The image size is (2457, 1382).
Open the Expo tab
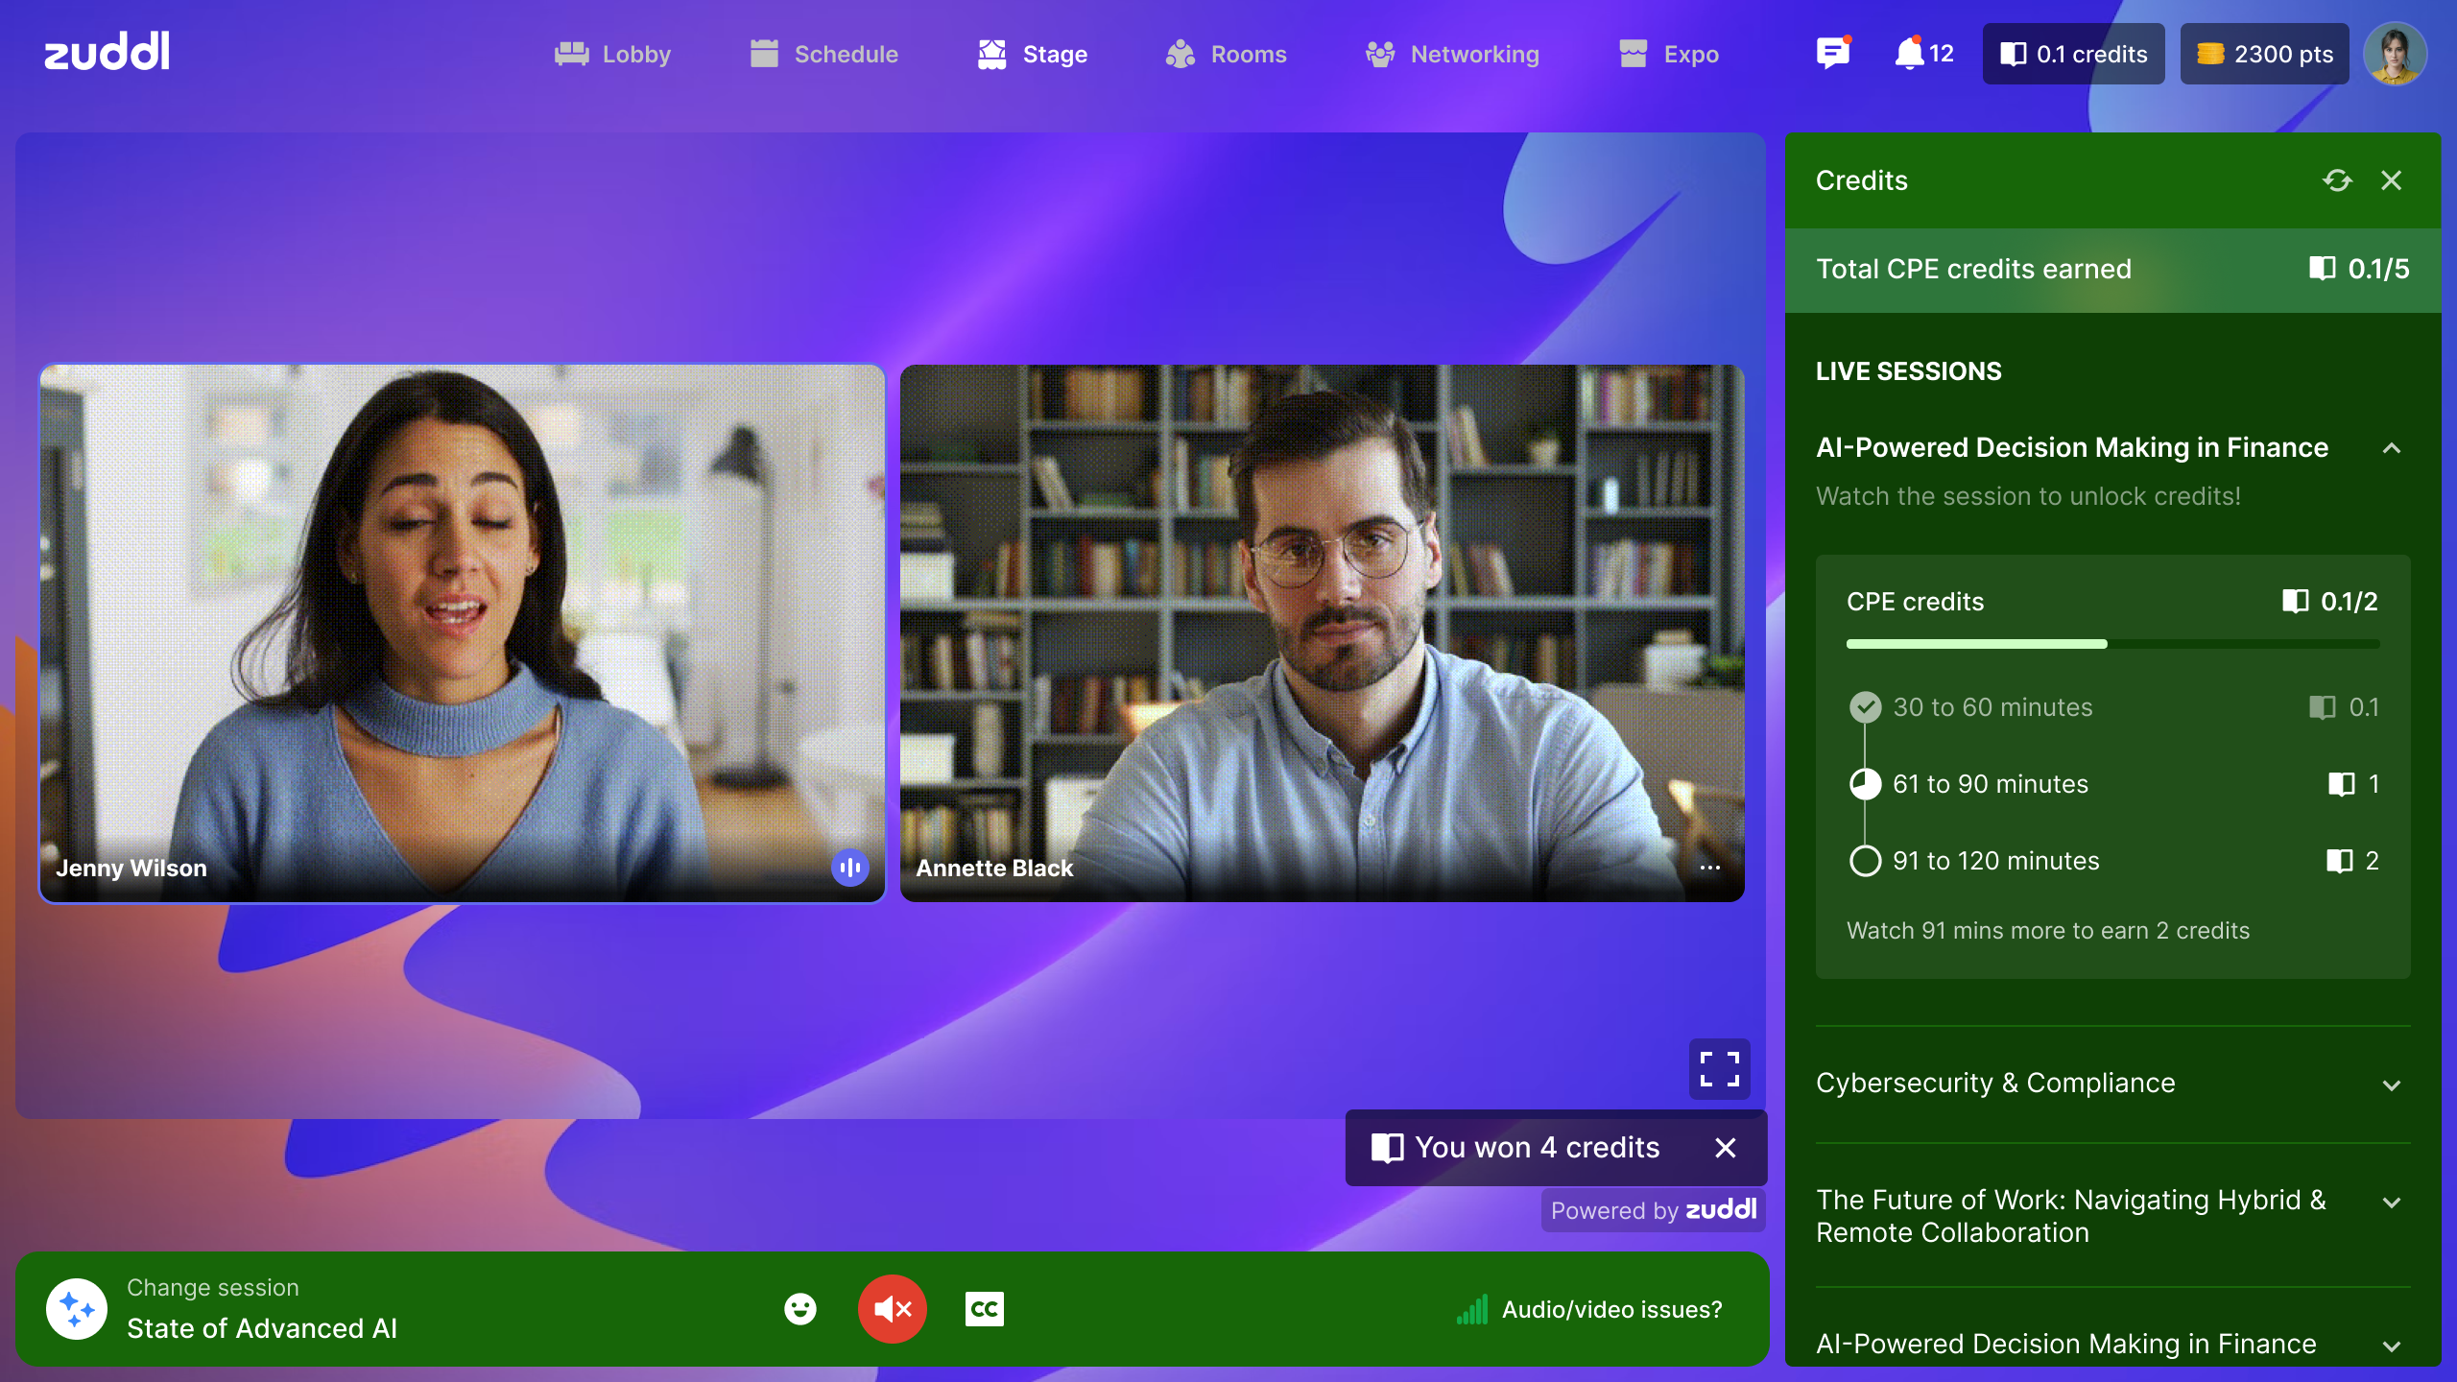(x=1668, y=54)
